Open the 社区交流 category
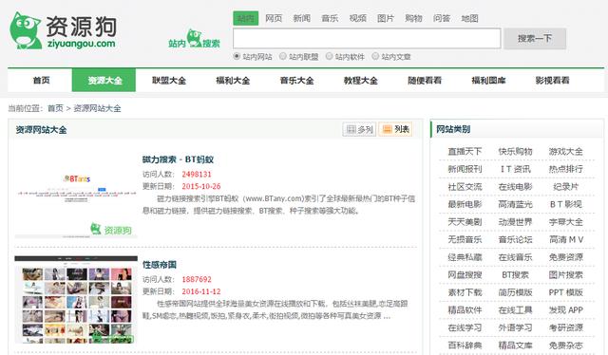The width and height of the screenshot is (608, 355). click(465, 187)
